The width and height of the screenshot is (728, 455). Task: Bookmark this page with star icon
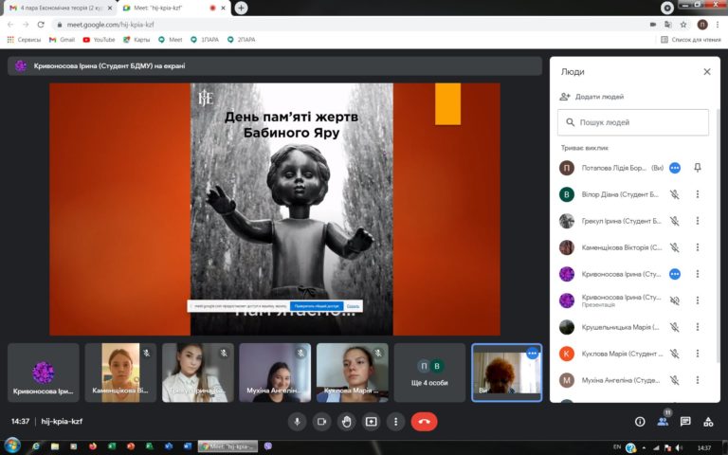click(683, 25)
